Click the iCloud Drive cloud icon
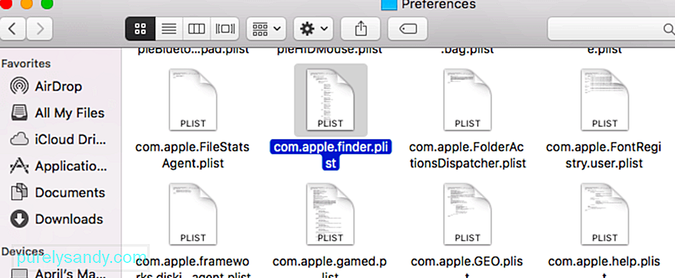Viewport: 675px width, 278px height. [19, 140]
